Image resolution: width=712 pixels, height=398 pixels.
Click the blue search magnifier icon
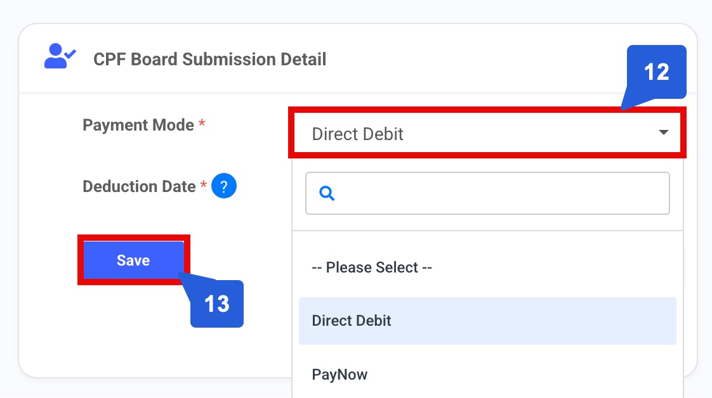point(326,193)
